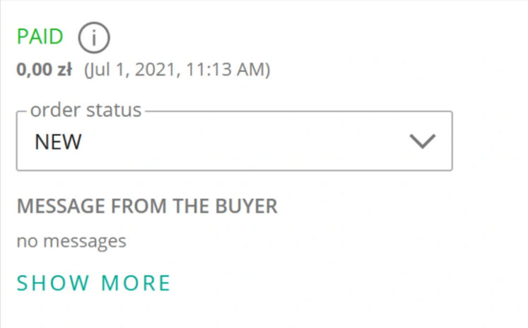Show payment details via the circled i icon

pos(93,38)
